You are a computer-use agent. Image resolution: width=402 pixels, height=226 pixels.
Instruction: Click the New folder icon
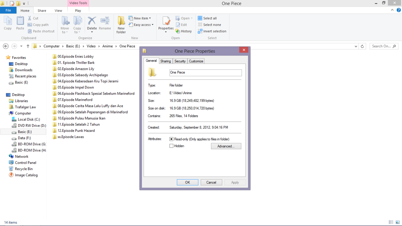[x=121, y=21]
